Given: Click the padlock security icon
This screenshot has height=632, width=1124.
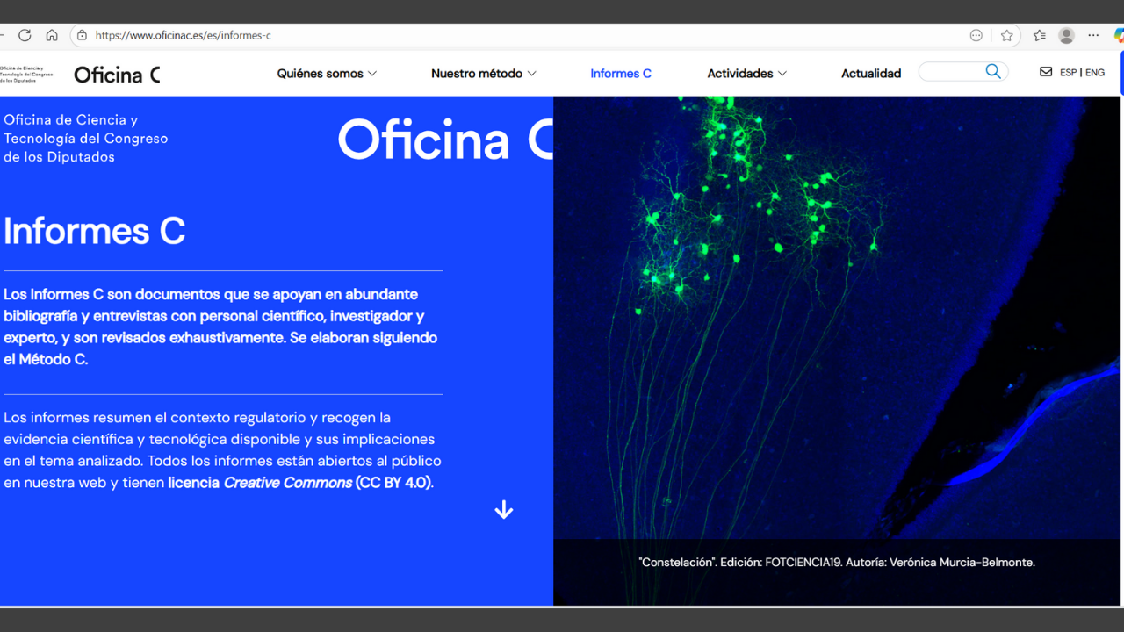Looking at the screenshot, I should pos(82,35).
